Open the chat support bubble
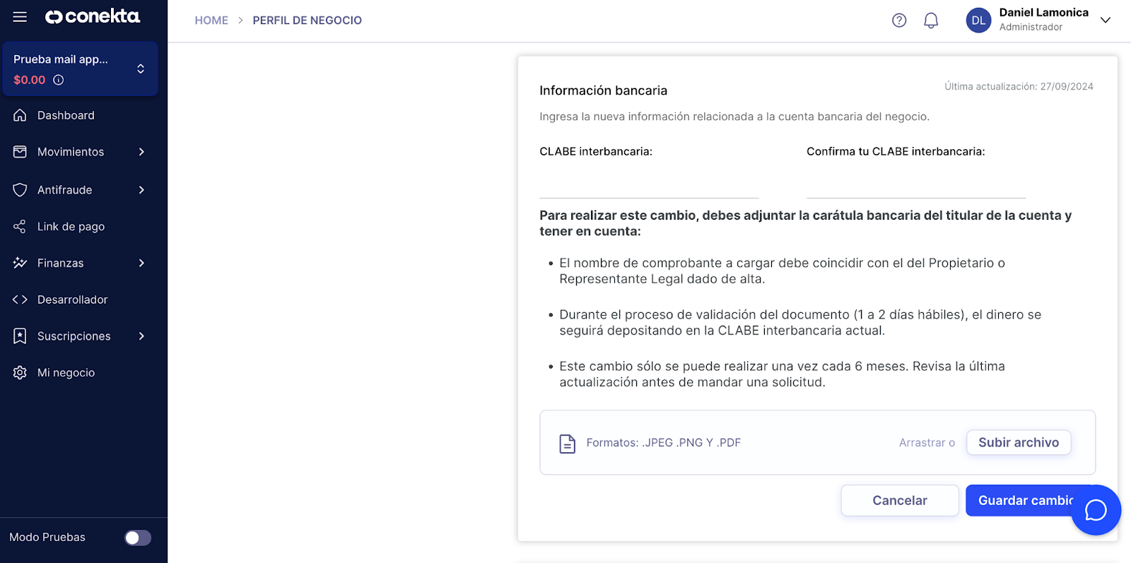Viewport: 1131px width, 563px height. click(1096, 510)
